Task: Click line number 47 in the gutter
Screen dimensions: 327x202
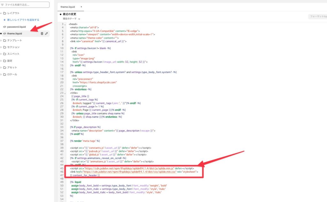Action: 62,175
